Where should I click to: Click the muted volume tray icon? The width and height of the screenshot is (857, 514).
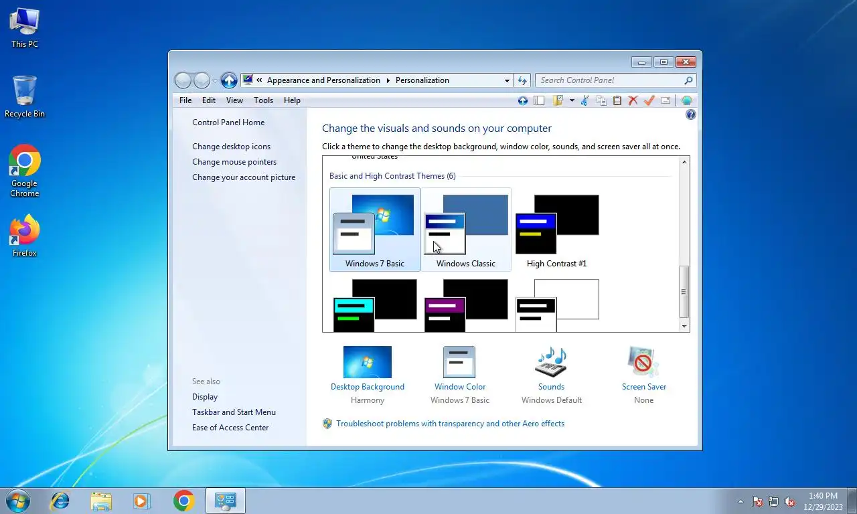(789, 501)
